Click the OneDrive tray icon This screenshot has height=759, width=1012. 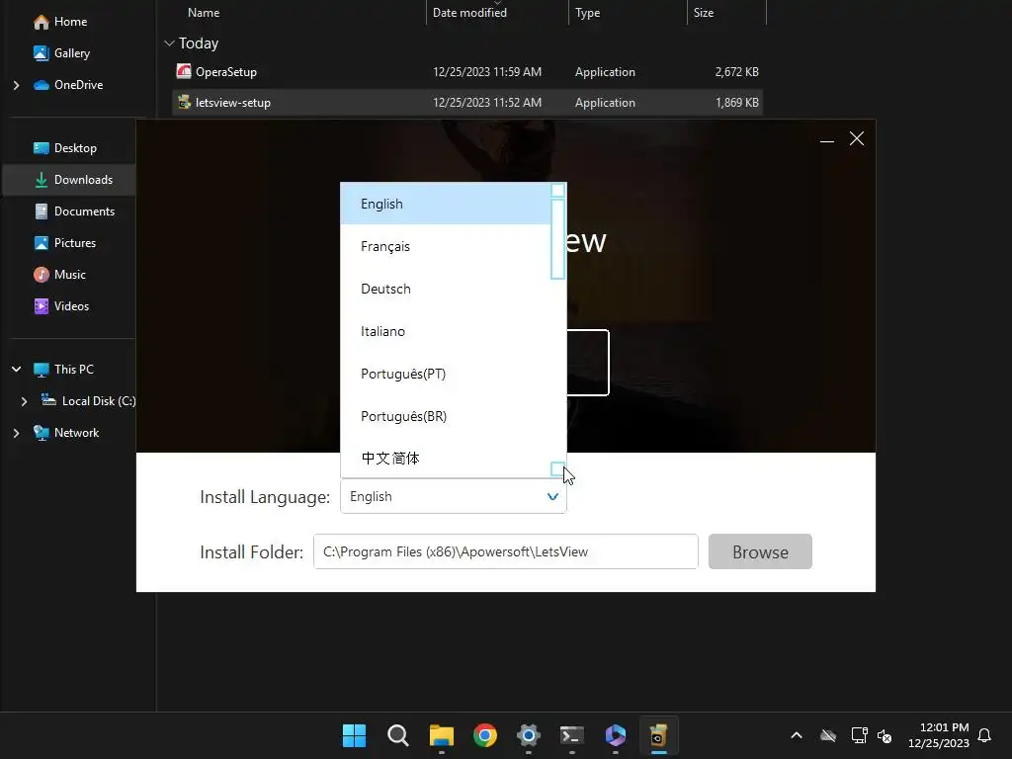pos(828,735)
